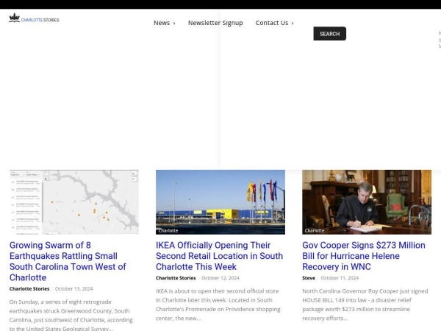This screenshot has height=331, width=441.
Task: Click the October 13, 2024 date
Action: tap(74, 289)
